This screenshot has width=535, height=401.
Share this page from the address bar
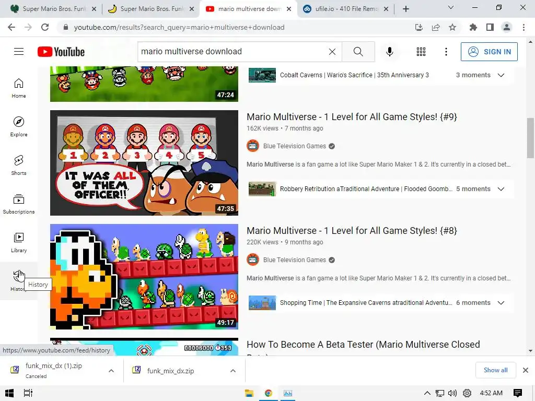coord(436,27)
